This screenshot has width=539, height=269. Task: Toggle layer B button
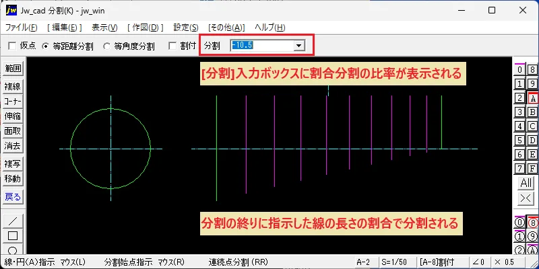pyautogui.click(x=532, y=112)
